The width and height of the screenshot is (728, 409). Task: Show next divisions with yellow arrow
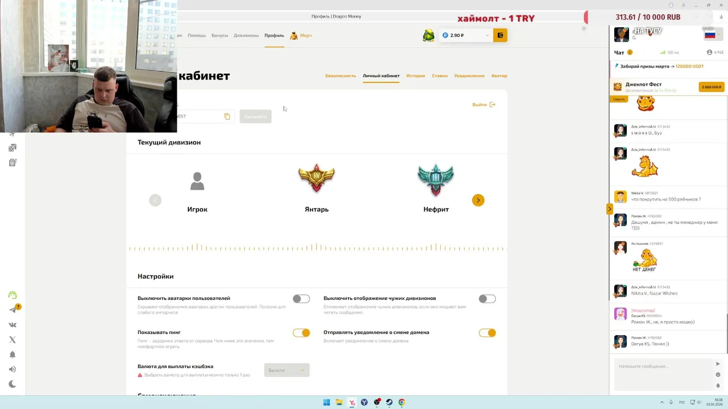[x=478, y=200]
